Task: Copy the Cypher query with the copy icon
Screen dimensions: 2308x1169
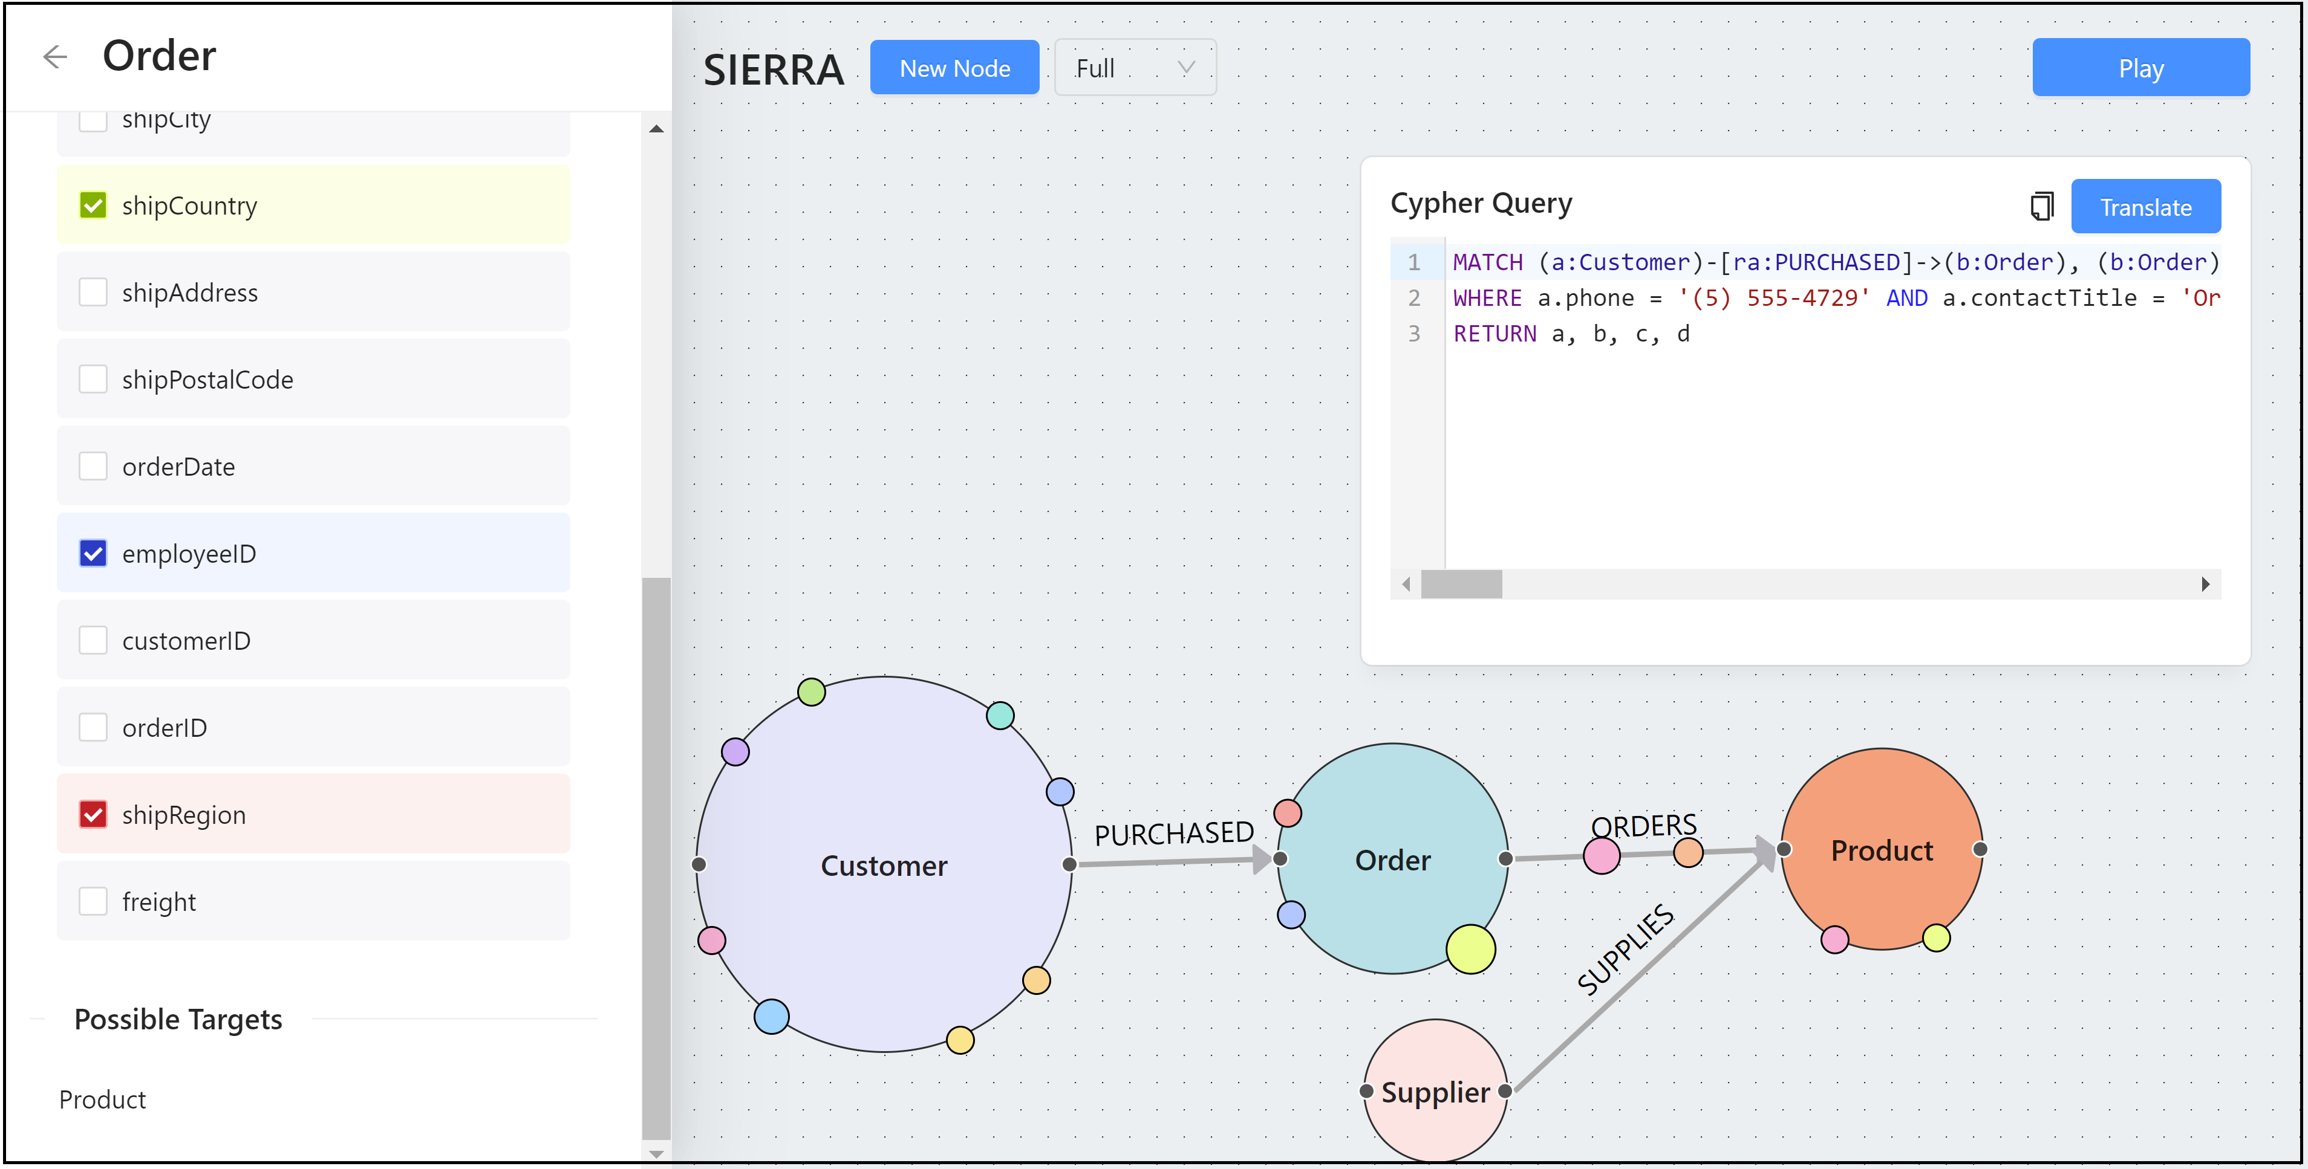Action: tap(2041, 207)
